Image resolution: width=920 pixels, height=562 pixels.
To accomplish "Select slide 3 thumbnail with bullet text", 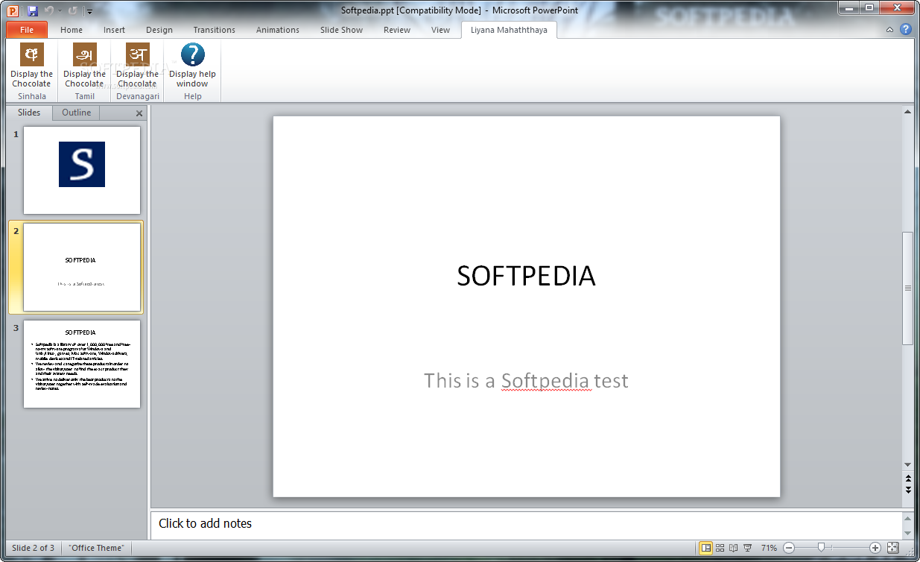I will click(82, 364).
